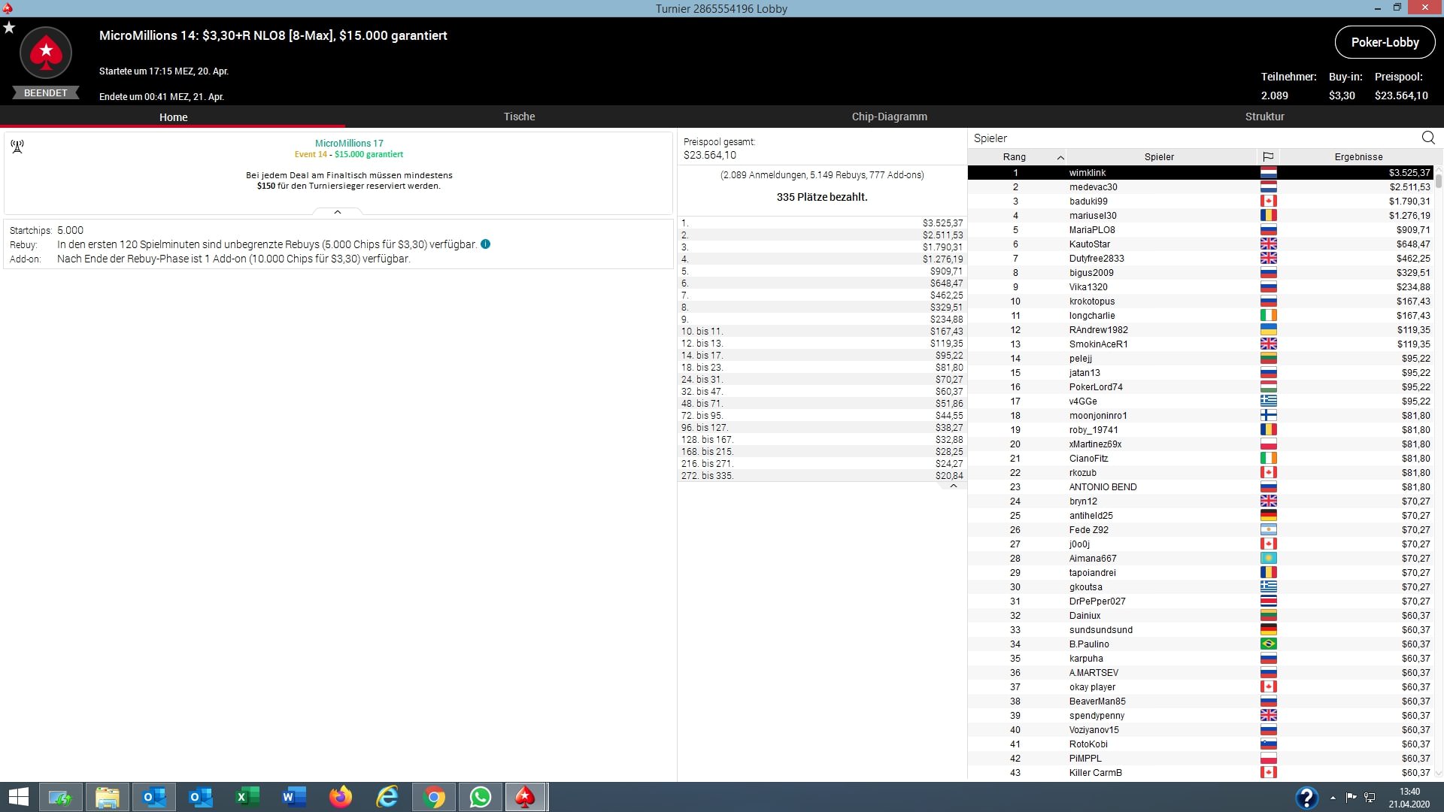The image size is (1444, 812).
Task: Open the help question mark tray icon
Action: pos(1306,797)
